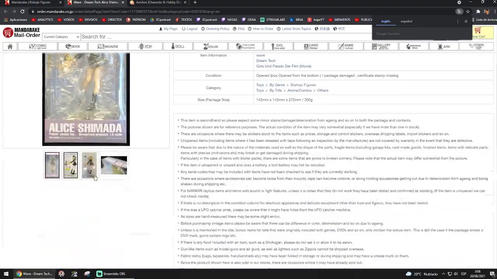Open PATREON bookmark
Viewport: 497px width, 279px height.
pos(136,20)
